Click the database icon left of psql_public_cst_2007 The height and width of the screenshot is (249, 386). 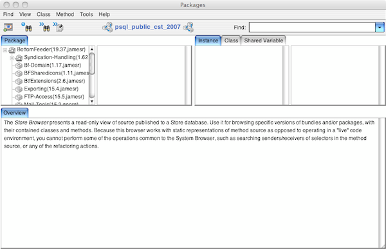[107, 27]
